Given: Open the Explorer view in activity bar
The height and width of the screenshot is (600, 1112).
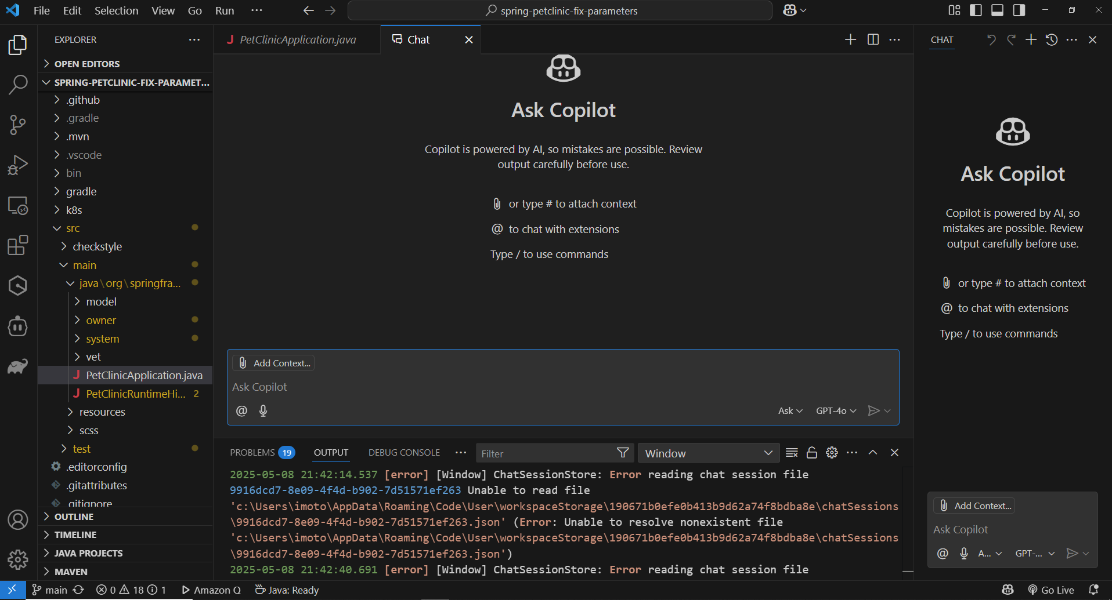Looking at the screenshot, I should click(18, 45).
